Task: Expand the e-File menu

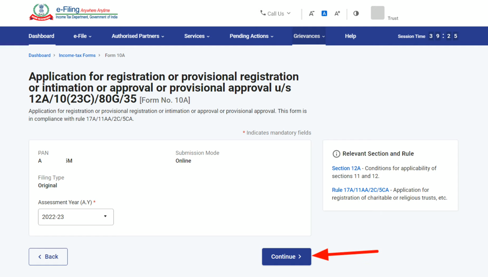Action: point(82,36)
